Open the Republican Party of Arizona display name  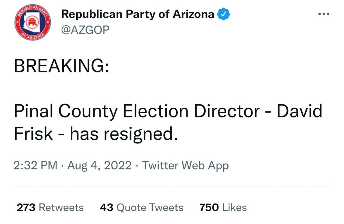tap(138, 14)
